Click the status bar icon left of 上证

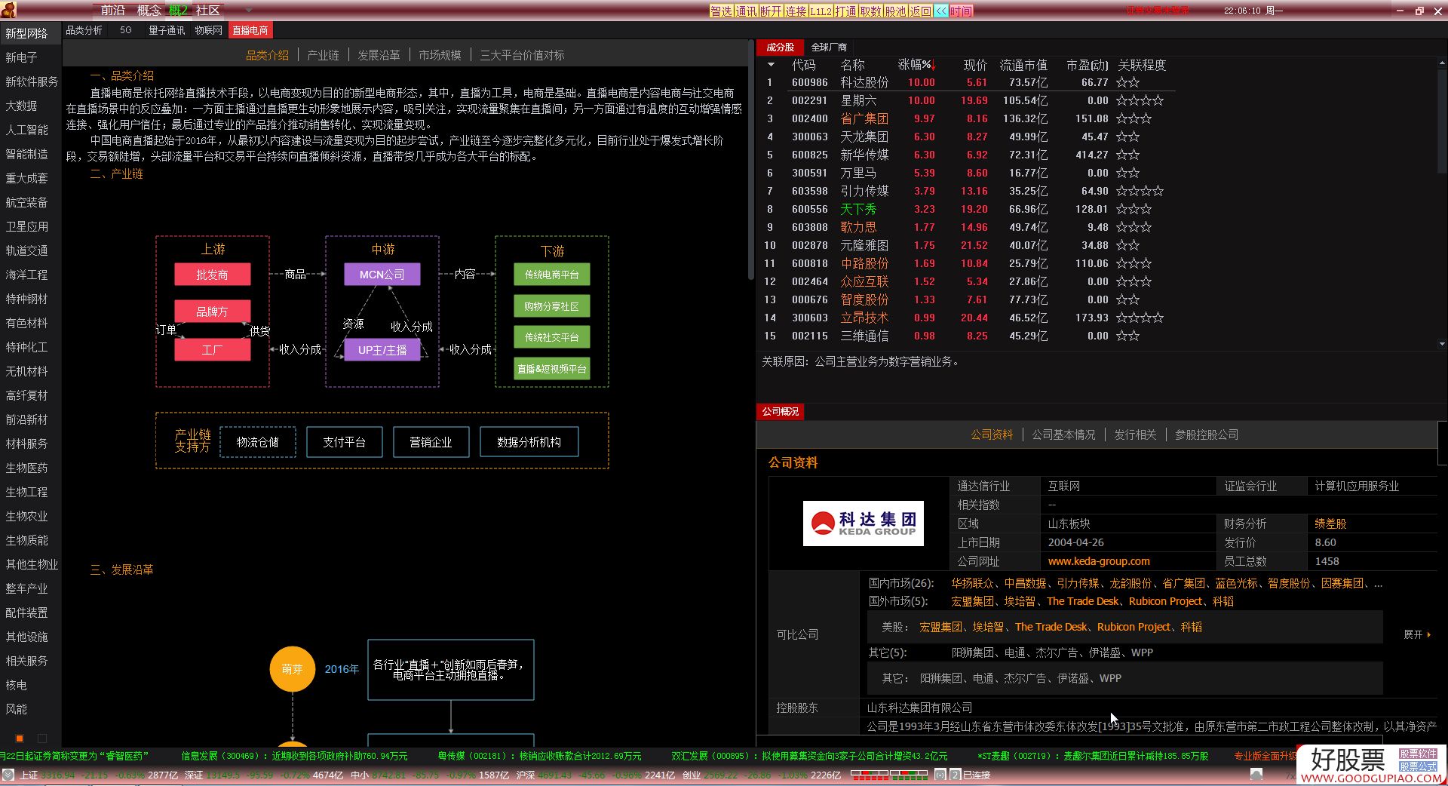[x=8, y=775]
